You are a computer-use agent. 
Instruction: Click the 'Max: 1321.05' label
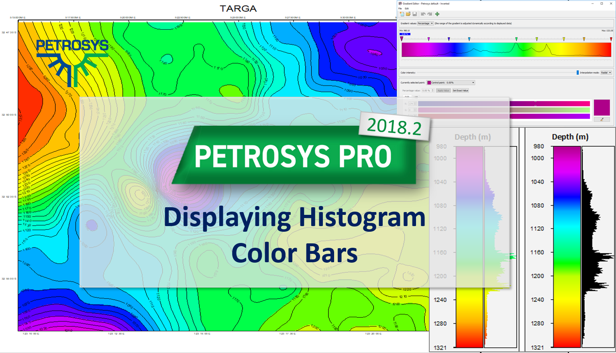click(607, 31)
